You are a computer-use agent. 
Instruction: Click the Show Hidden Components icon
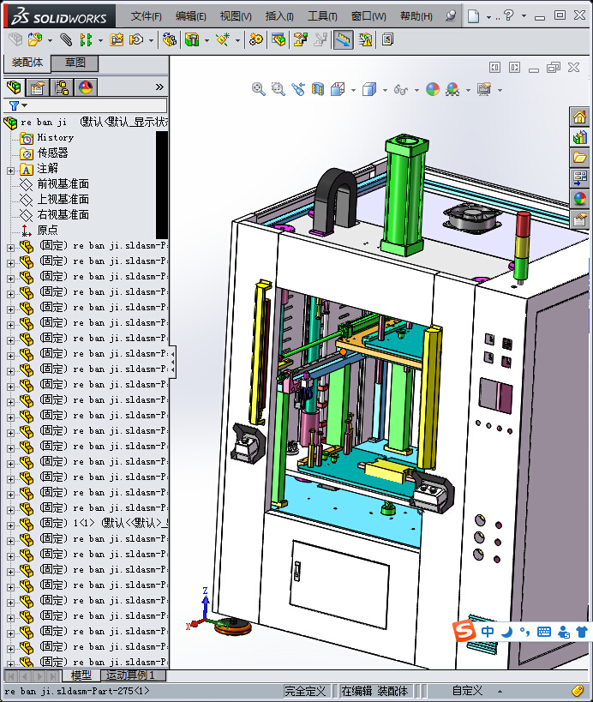click(x=169, y=39)
